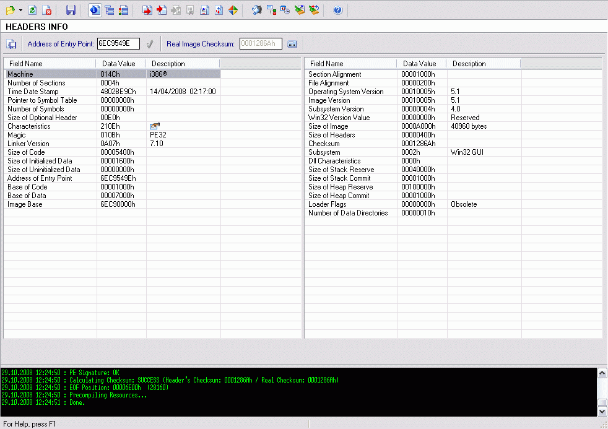Click the reload file icon with green arrows

coord(33,11)
